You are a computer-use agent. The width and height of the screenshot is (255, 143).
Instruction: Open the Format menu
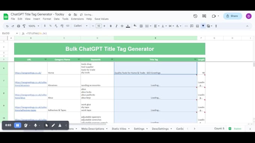click(x=47, y=19)
